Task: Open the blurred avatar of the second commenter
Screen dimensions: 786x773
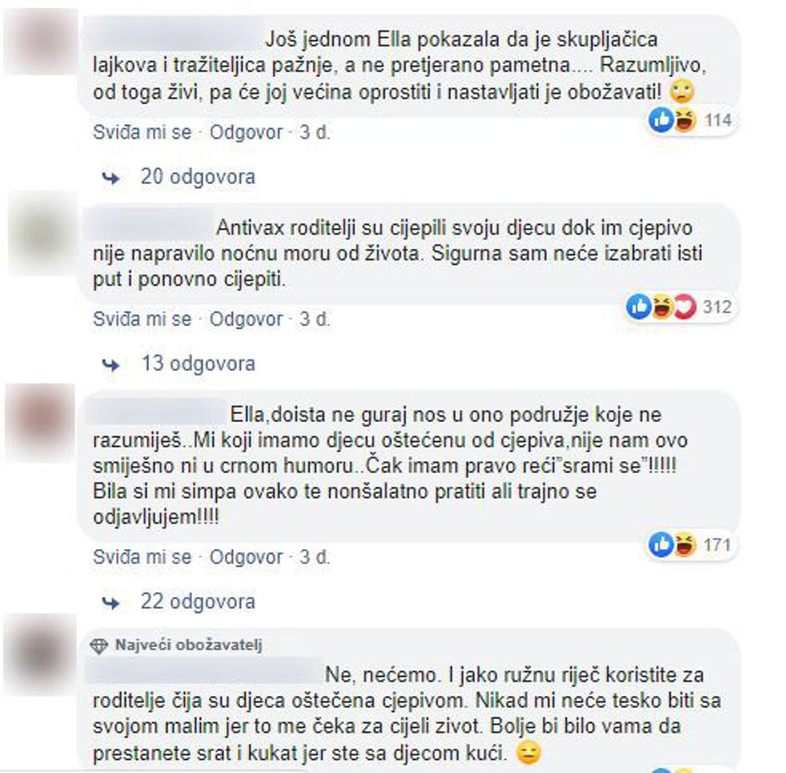Action: click(x=43, y=232)
